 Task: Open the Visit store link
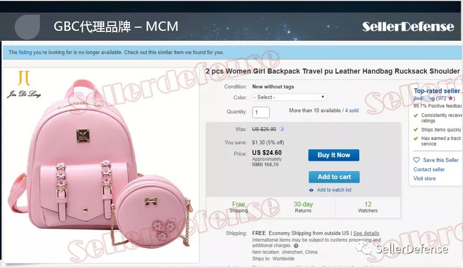coord(424,178)
